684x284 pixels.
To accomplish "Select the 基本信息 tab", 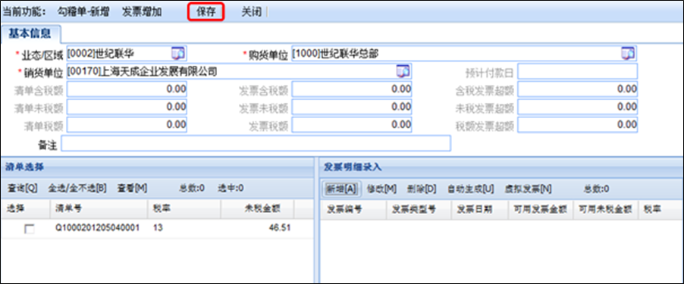I will pyautogui.click(x=30, y=33).
